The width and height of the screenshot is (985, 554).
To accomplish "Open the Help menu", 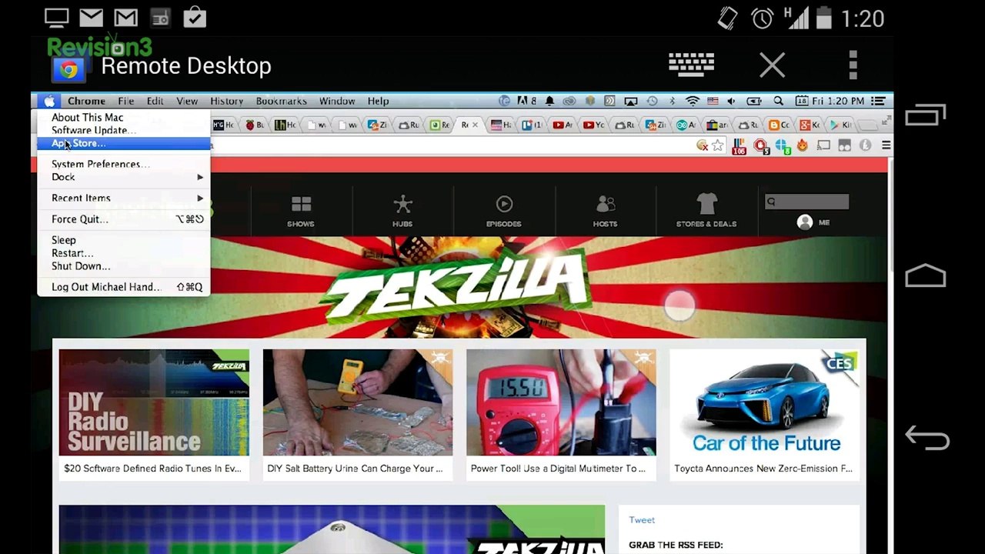I will 378,101.
